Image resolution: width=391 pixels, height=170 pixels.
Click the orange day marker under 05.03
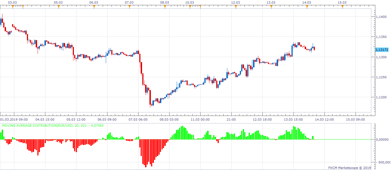click(x=59, y=7)
